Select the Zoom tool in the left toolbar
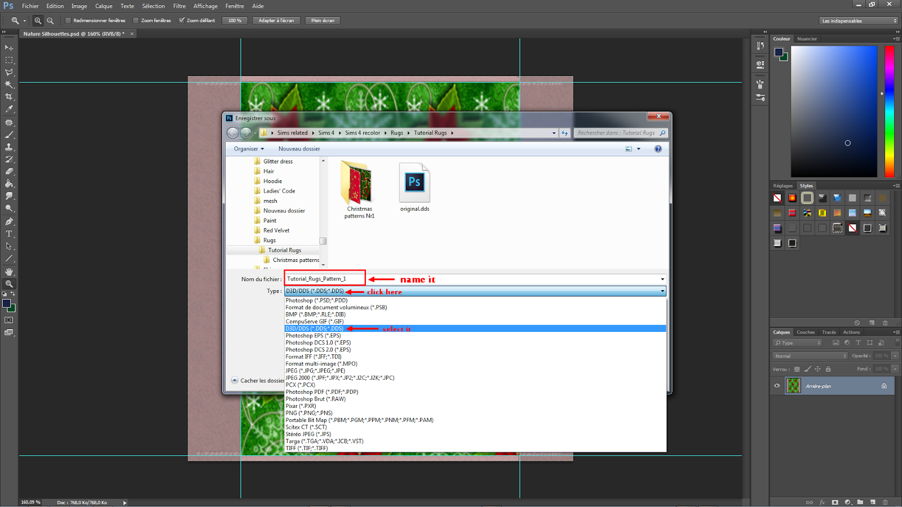The height and width of the screenshot is (507, 902). [9, 284]
